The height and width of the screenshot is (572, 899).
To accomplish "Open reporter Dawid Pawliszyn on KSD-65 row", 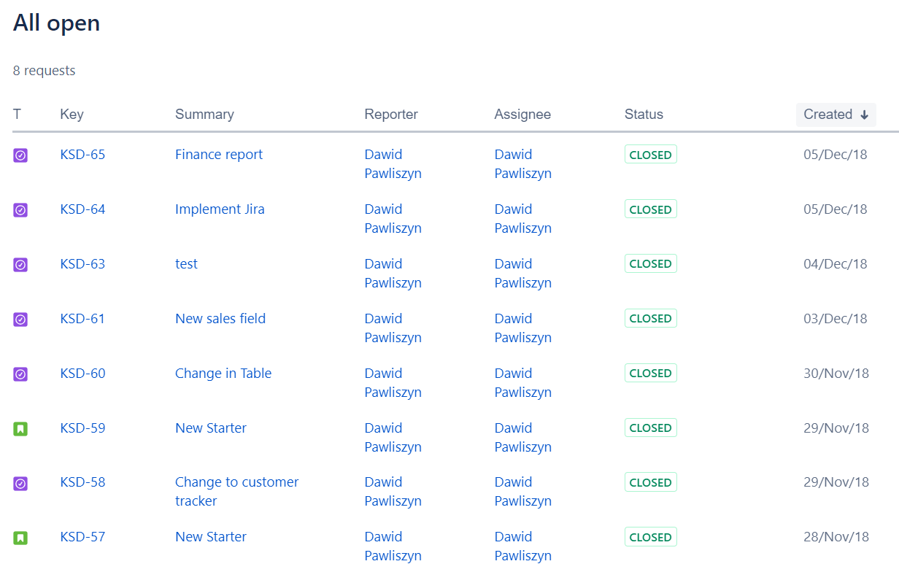I will click(393, 164).
